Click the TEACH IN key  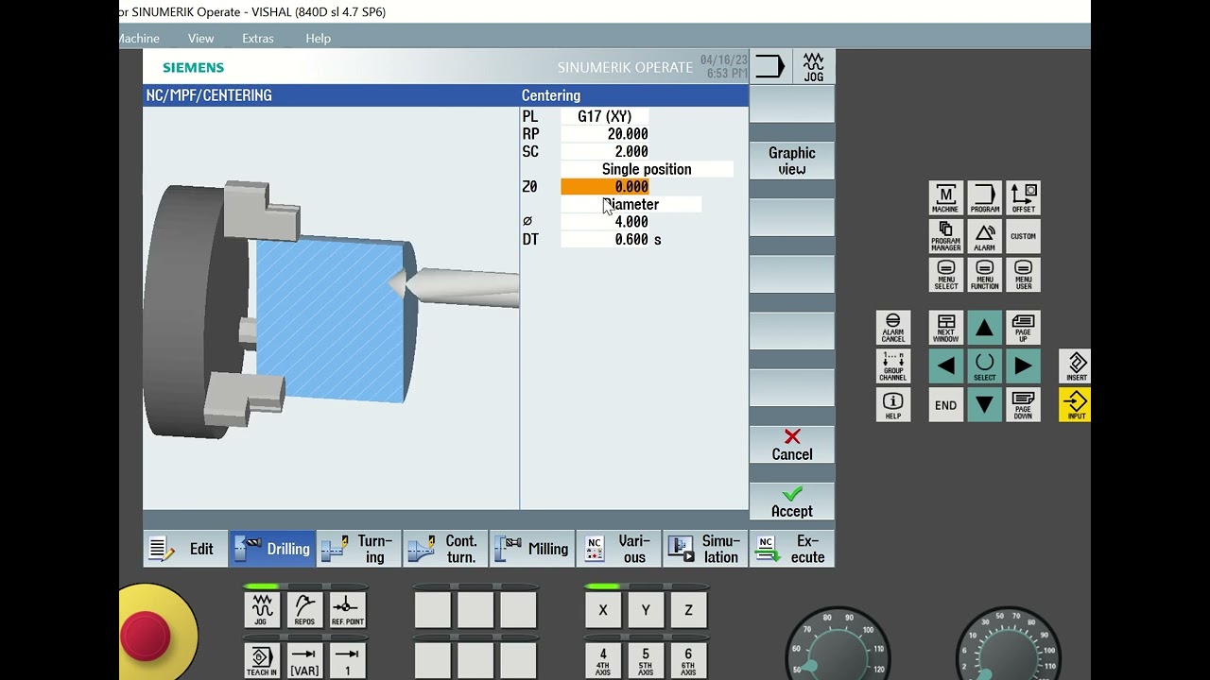[x=261, y=660]
